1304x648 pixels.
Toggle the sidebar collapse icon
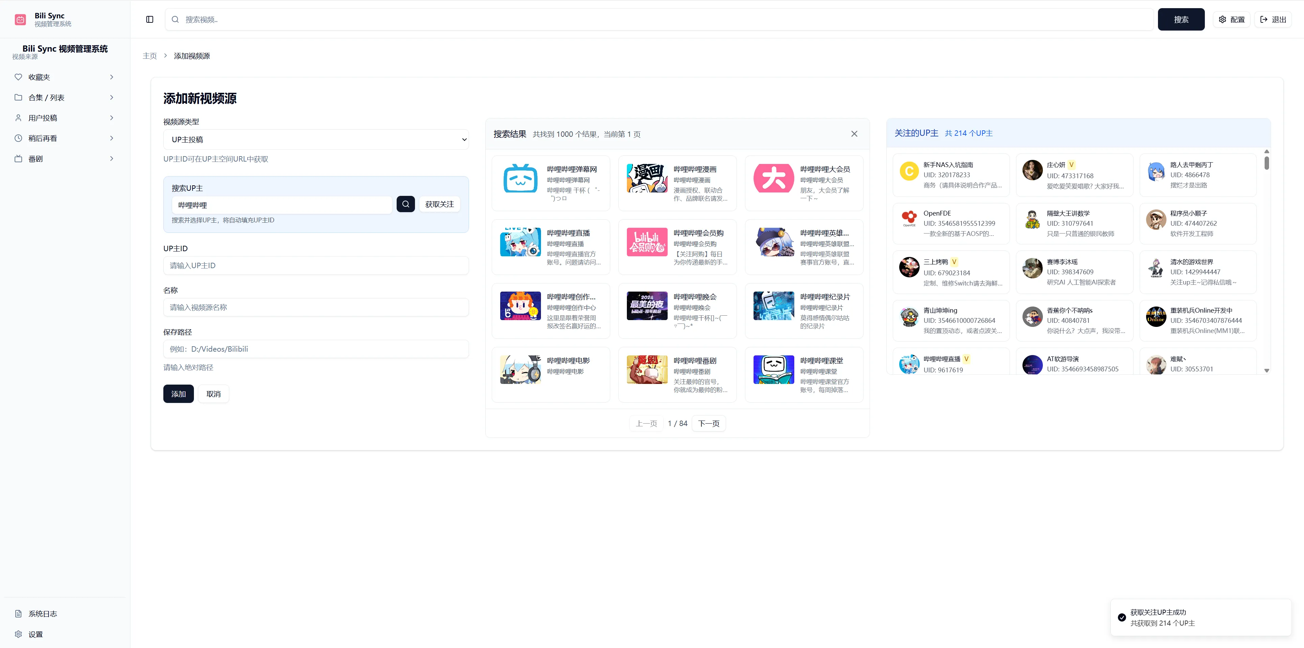click(150, 20)
